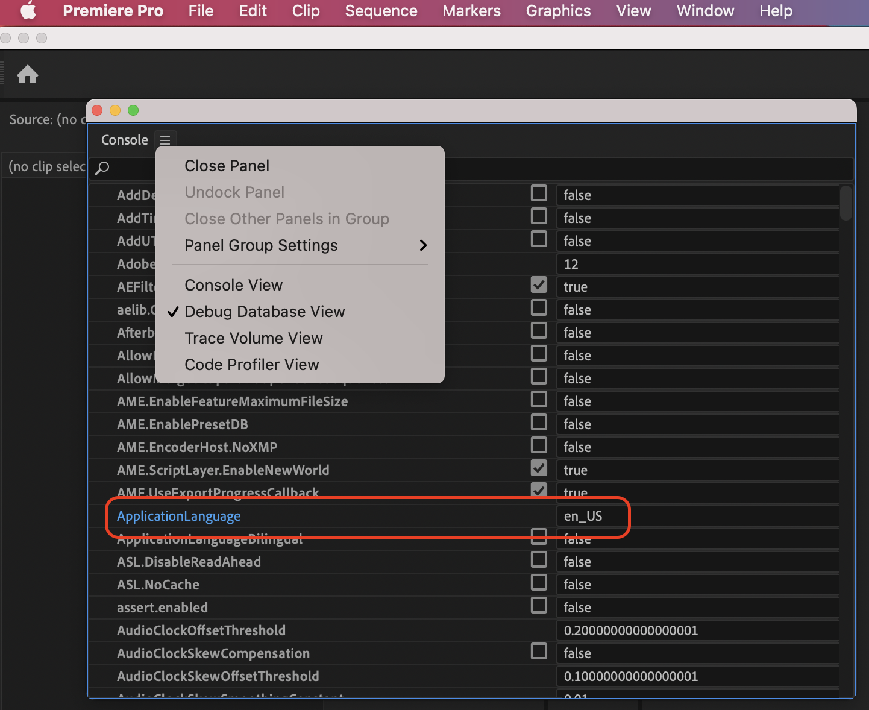Toggle the AudioClockSkewCompensation checkbox
Viewport: 869px width, 710px height.
539,652
